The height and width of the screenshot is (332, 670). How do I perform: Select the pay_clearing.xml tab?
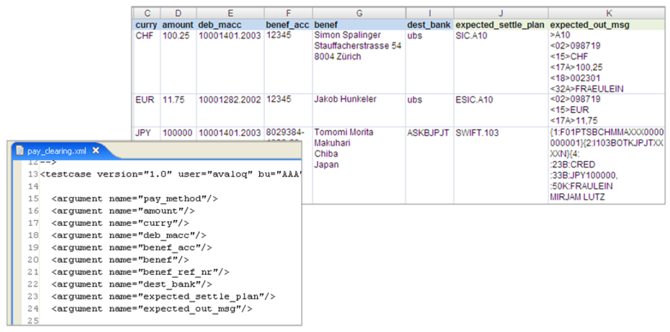[57, 151]
